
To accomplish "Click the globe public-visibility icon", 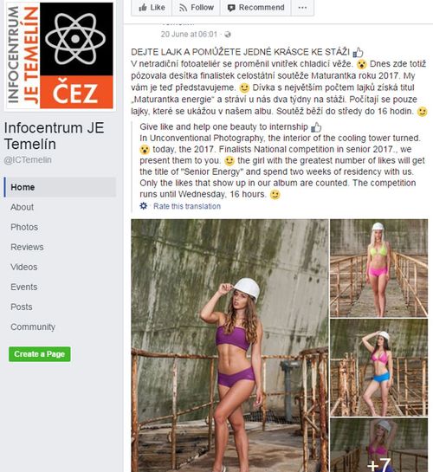I will [x=228, y=35].
